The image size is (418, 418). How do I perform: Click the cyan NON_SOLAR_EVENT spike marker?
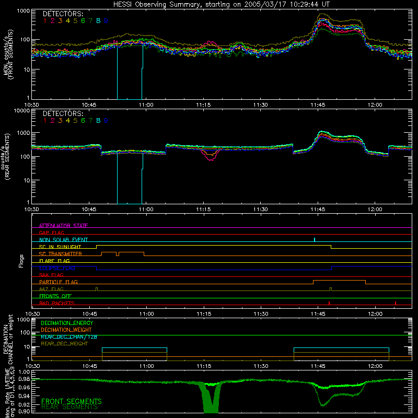315,239
